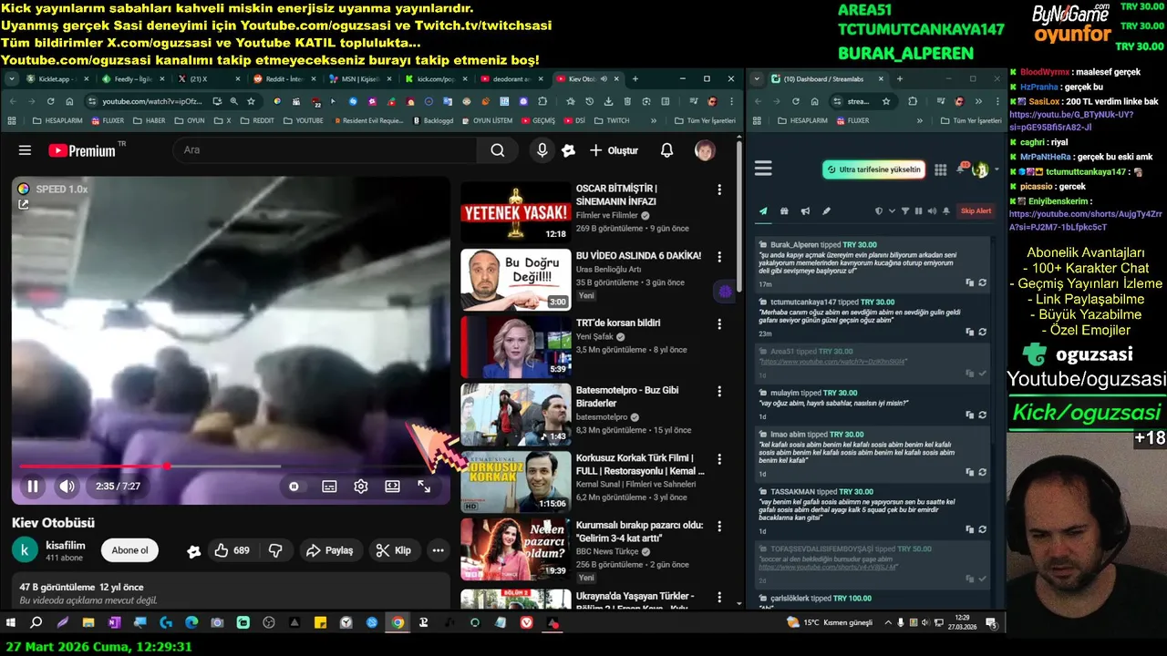Toggle subtitles in the YouTube player
Viewport: 1167px width, 656px height.
(329, 487)
